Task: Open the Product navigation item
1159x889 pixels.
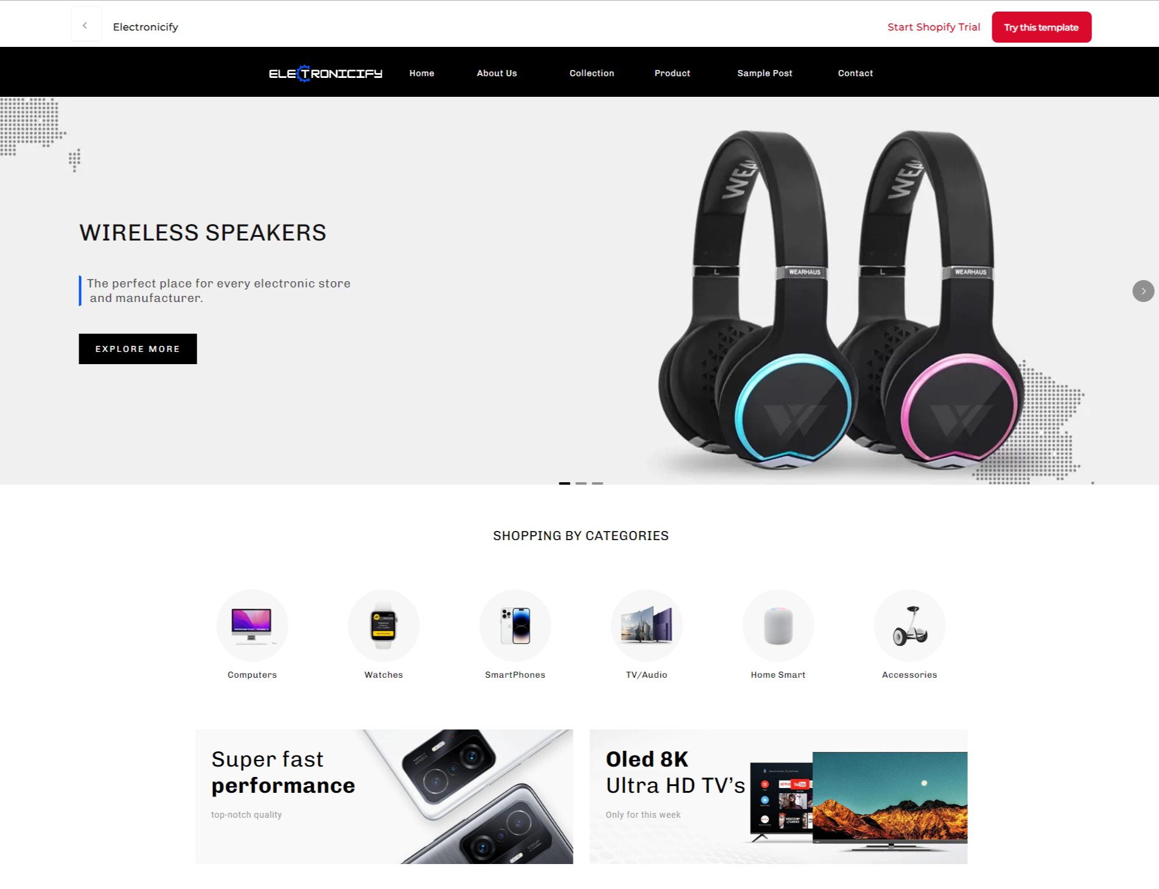Action: [672, 73]
